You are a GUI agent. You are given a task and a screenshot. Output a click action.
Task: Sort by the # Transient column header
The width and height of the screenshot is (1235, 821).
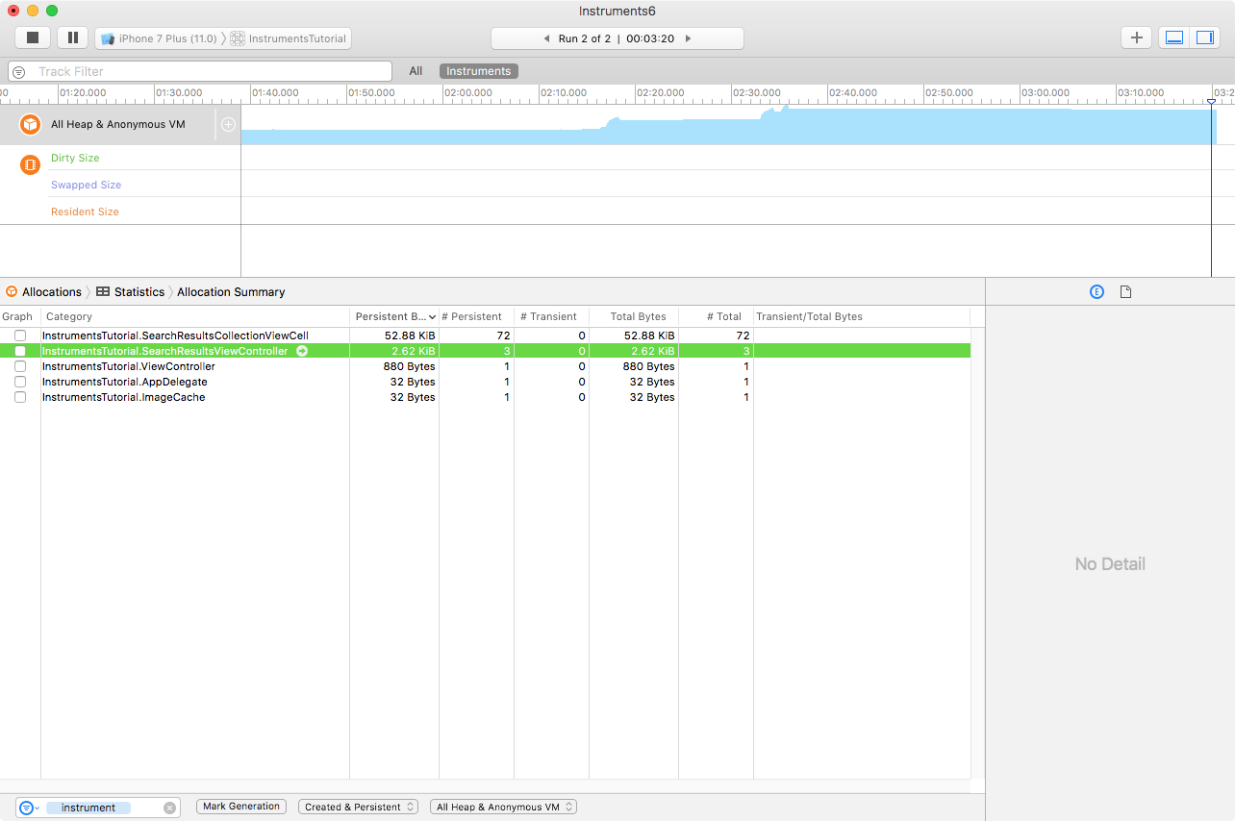click(551, 316)
